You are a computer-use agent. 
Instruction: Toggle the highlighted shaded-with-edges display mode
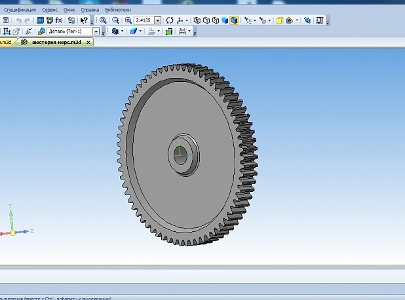tap(235, 20)
